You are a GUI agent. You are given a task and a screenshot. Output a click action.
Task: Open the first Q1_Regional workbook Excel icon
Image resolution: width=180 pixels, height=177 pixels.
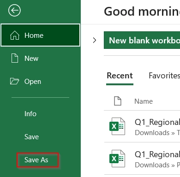[117, 126]
